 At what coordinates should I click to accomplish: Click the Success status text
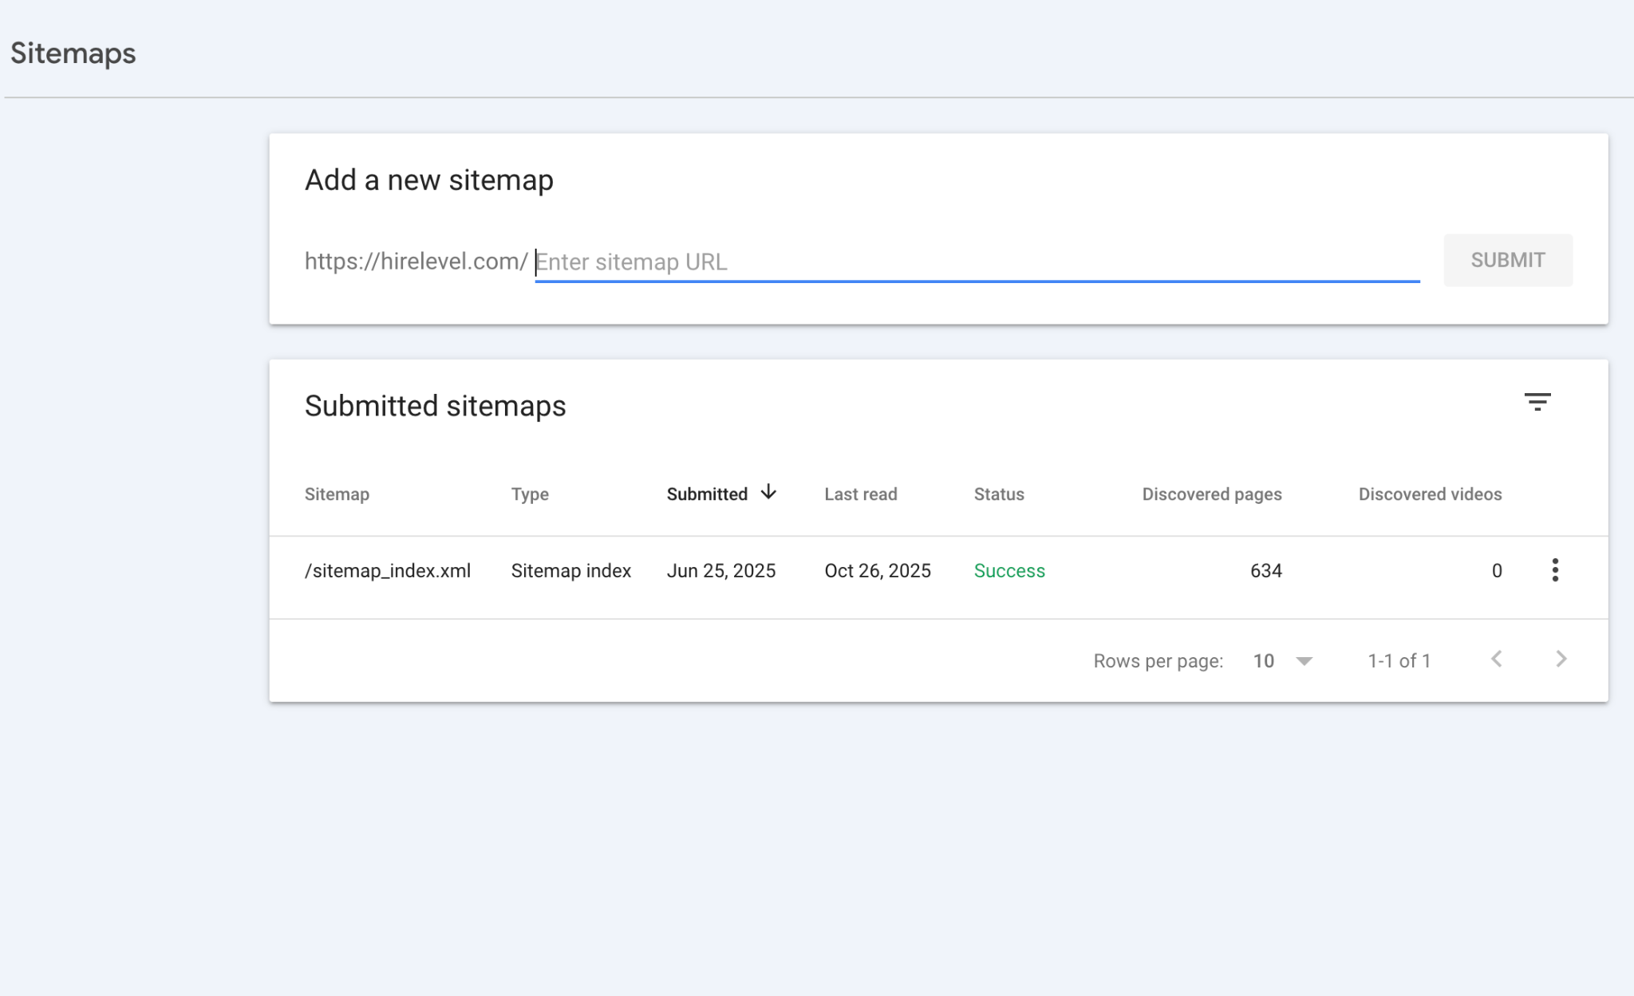pyautogui.click(x=1008, y=571)
